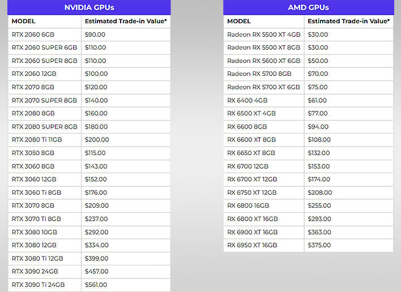
Task: Select the RTX 2080 8GB cell
Action: point(45,113)
